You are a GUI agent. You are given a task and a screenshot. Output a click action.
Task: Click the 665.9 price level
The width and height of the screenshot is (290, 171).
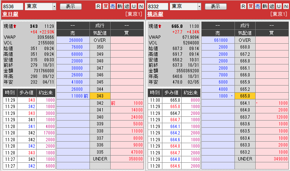pyautogui.click(x=245, y=82)
